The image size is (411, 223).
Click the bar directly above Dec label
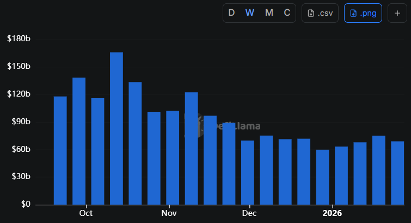tap(248, 173)
